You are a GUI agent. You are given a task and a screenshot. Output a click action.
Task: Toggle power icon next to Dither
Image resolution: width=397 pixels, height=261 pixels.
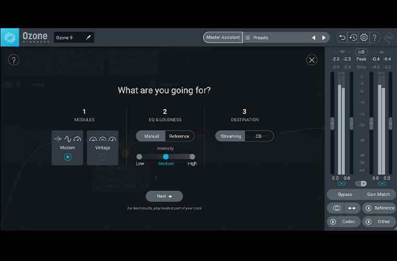tap(368, 221)
